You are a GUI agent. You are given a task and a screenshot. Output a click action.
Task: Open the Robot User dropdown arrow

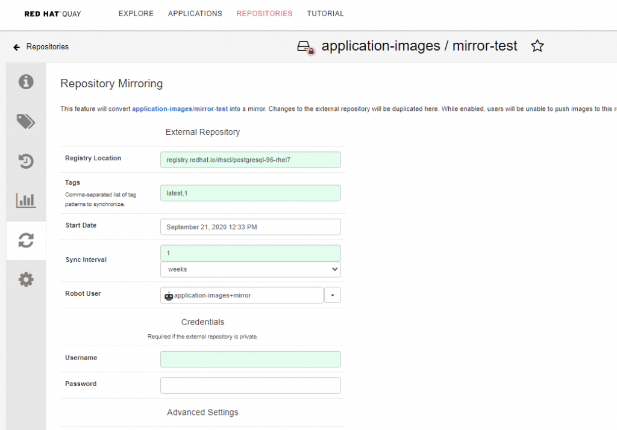333,295
